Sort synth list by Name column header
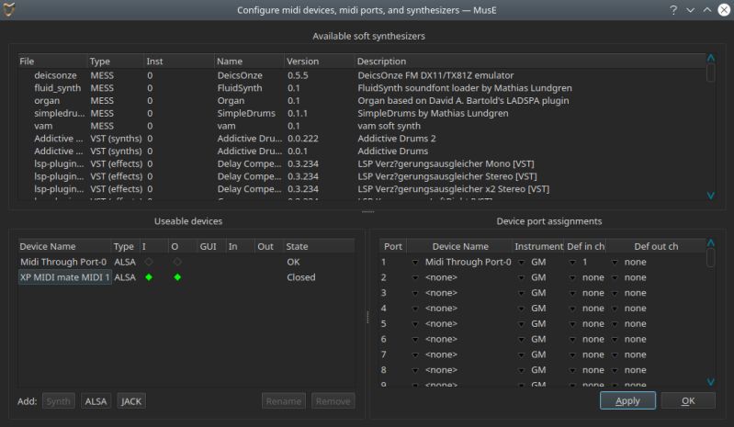Image resolution: width=734 pixels, height=427 pixels. click(x=250, y=62)
